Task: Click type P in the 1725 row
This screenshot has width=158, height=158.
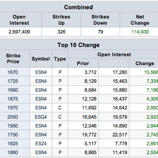Action: (60, 81)
